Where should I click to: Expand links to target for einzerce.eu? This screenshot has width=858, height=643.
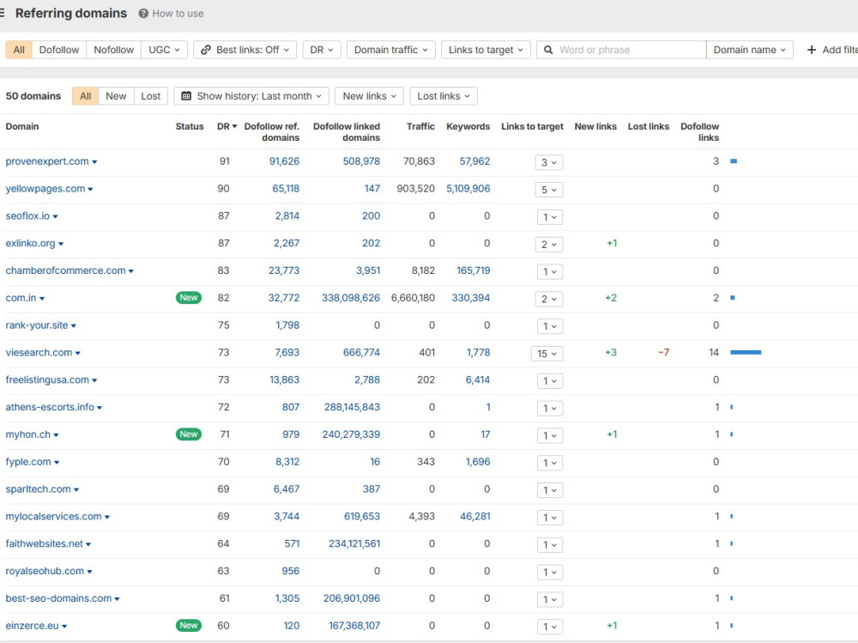[550, 627]
